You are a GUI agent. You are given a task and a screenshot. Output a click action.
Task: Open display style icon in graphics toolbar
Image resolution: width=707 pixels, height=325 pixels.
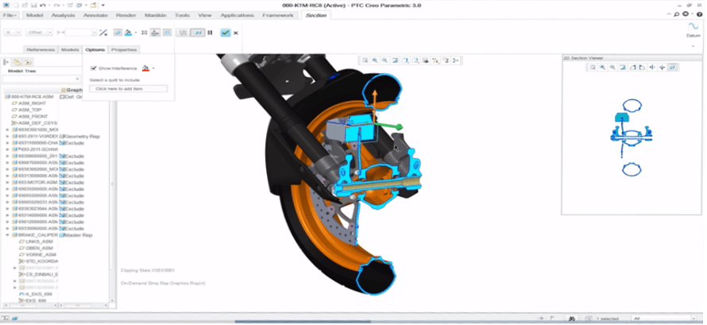(x=405, y=60)
